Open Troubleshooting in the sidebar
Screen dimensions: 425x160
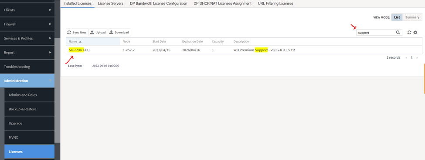coord(27,67)
